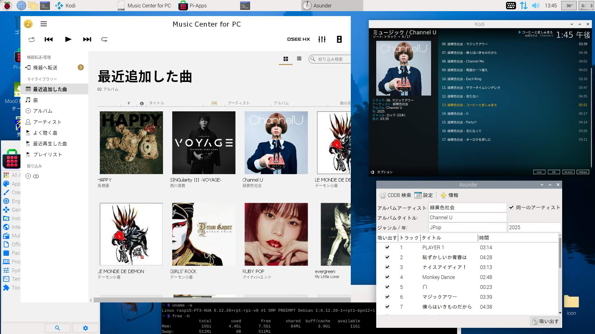Open the RUBY POP album cover
The width and height of the screenshot is (595, 334).
[276, 234]
